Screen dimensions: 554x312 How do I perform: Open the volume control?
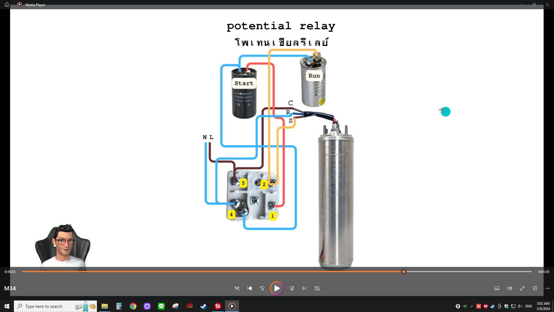click(510, 288)
